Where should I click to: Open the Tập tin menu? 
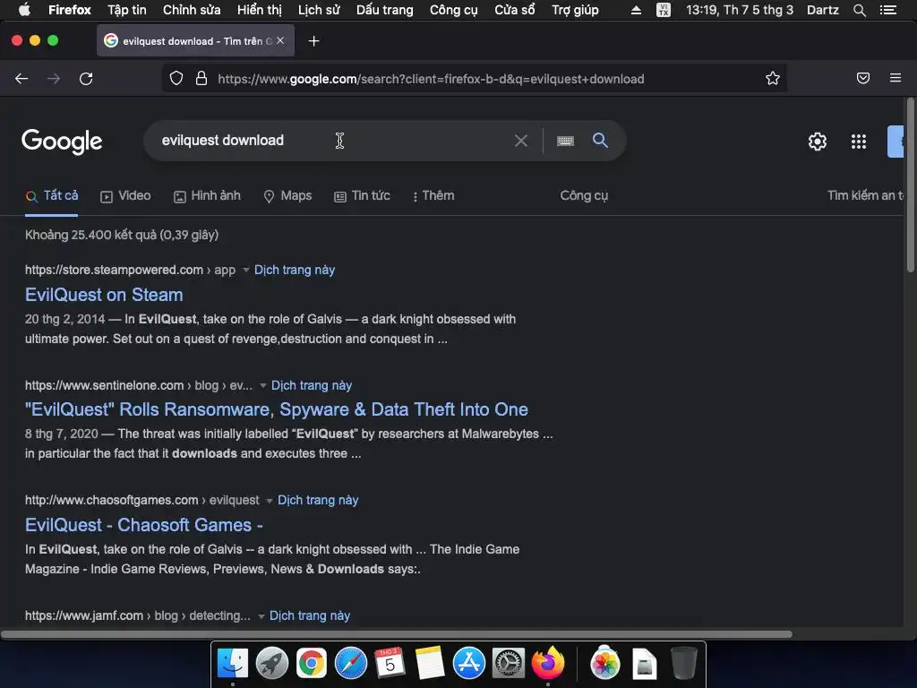click(127, 10)
